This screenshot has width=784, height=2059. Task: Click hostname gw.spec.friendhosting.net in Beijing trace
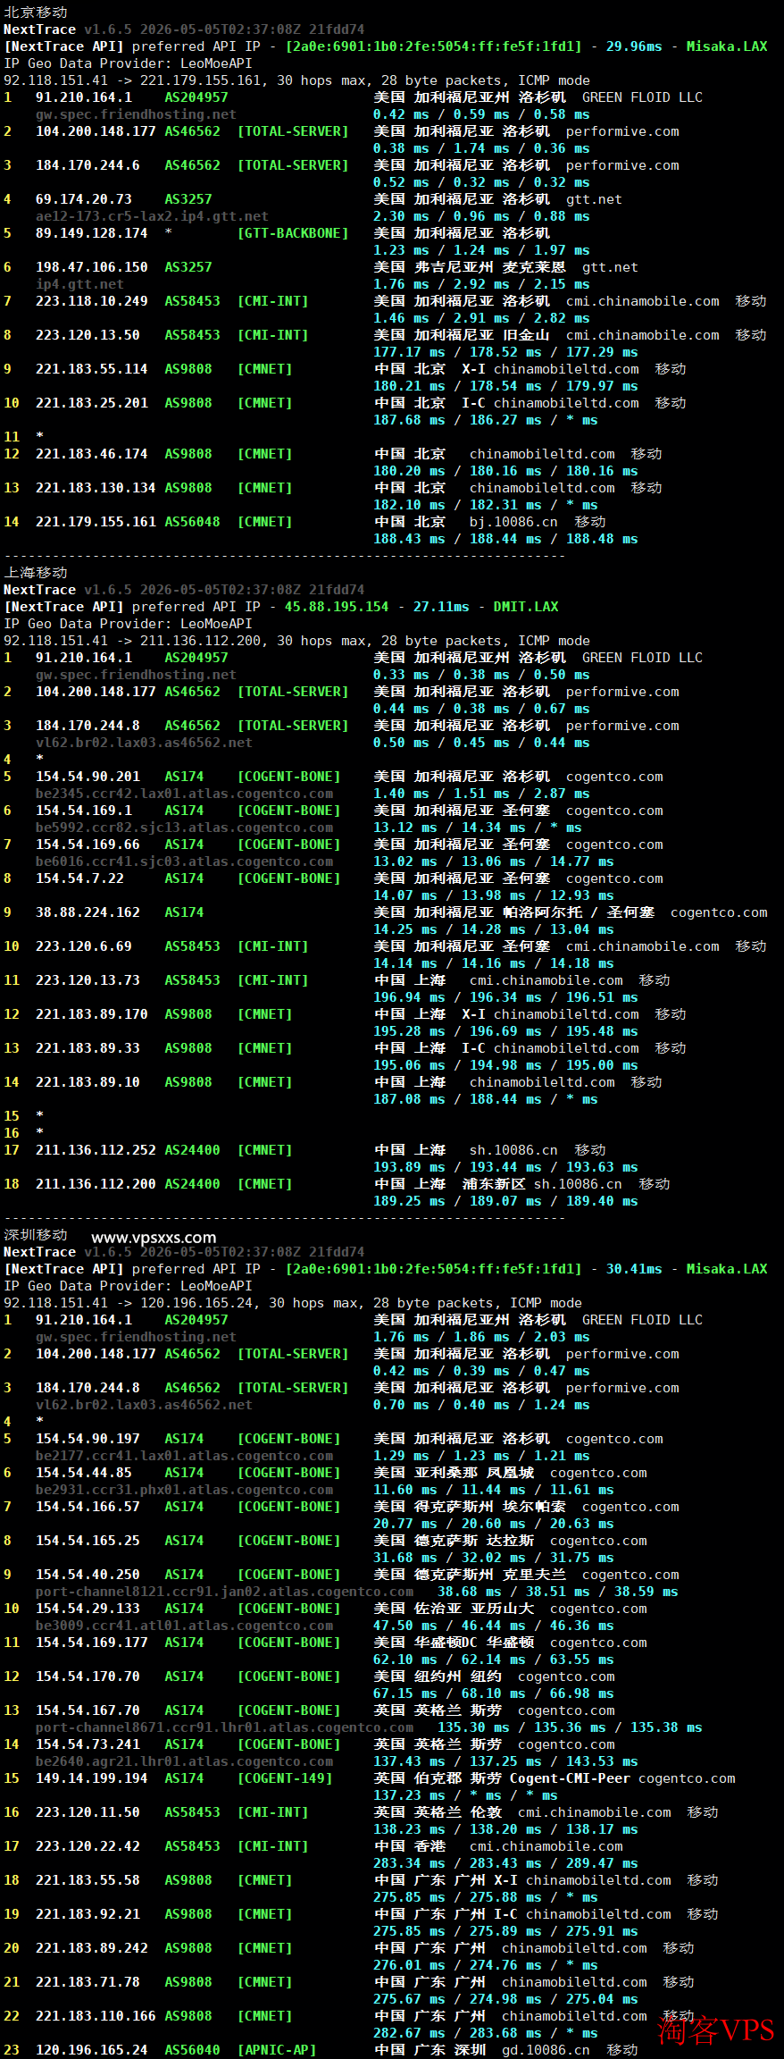pyautogui.click(x=136, y=114)
